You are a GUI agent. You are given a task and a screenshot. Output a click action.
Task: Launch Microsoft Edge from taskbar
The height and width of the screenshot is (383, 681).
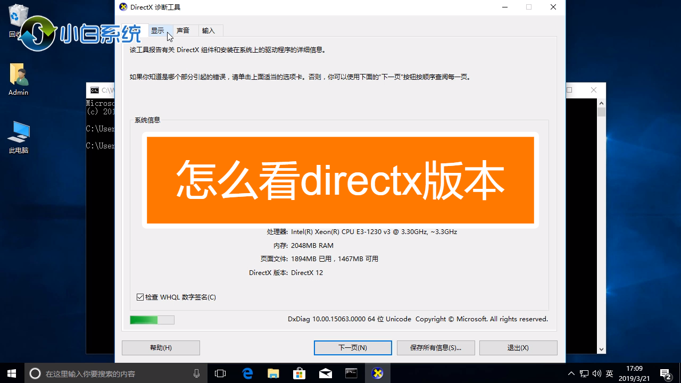[x=247, y=373]
